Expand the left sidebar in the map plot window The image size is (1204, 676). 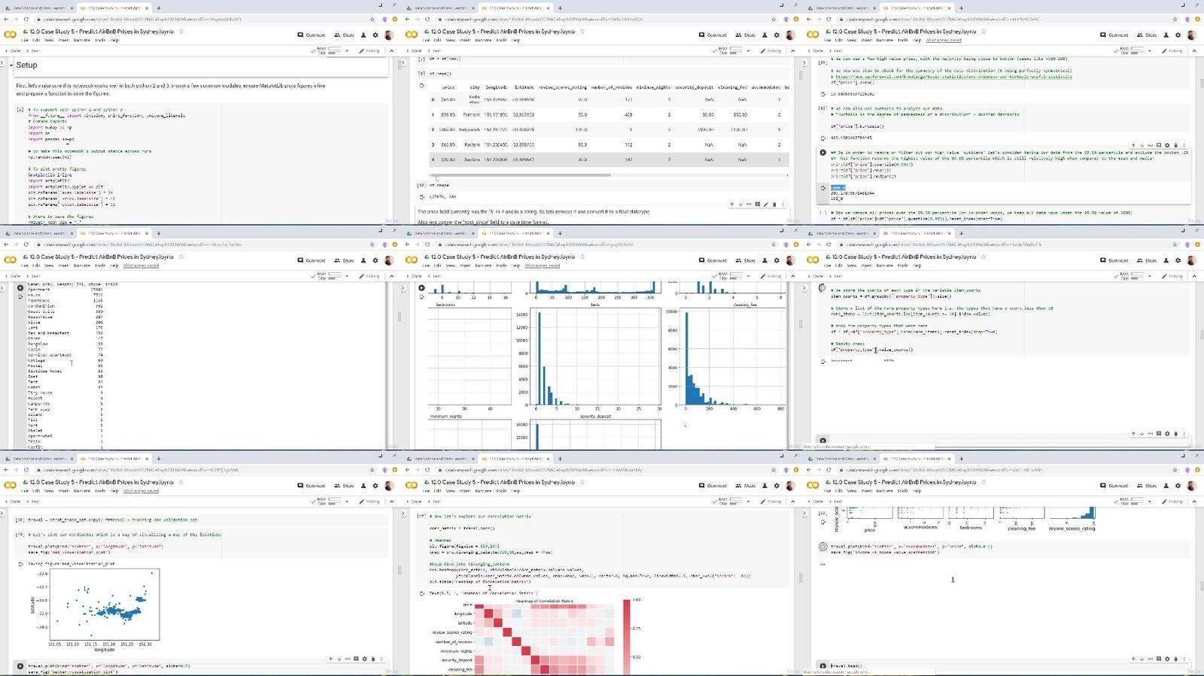(3, 514)
